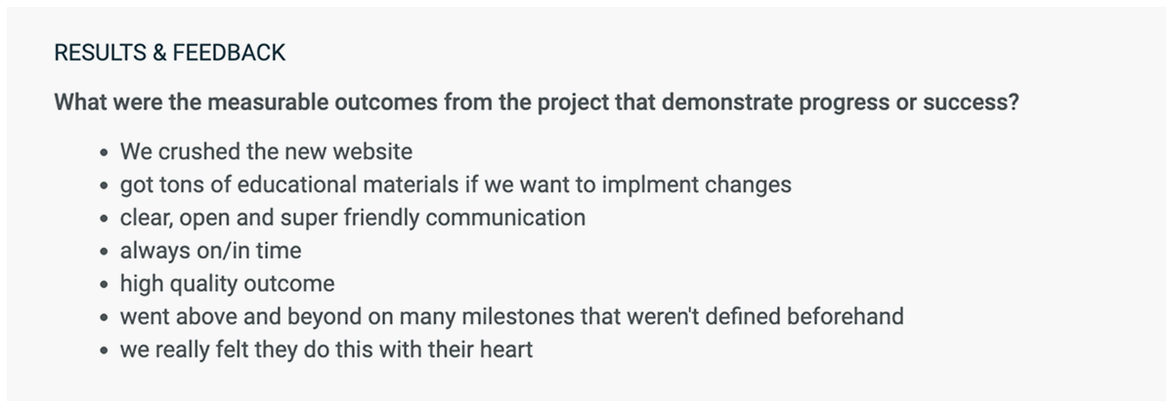1173x408 pixels.
Task: Click the measurable outcomes question text
Action: 538,103
